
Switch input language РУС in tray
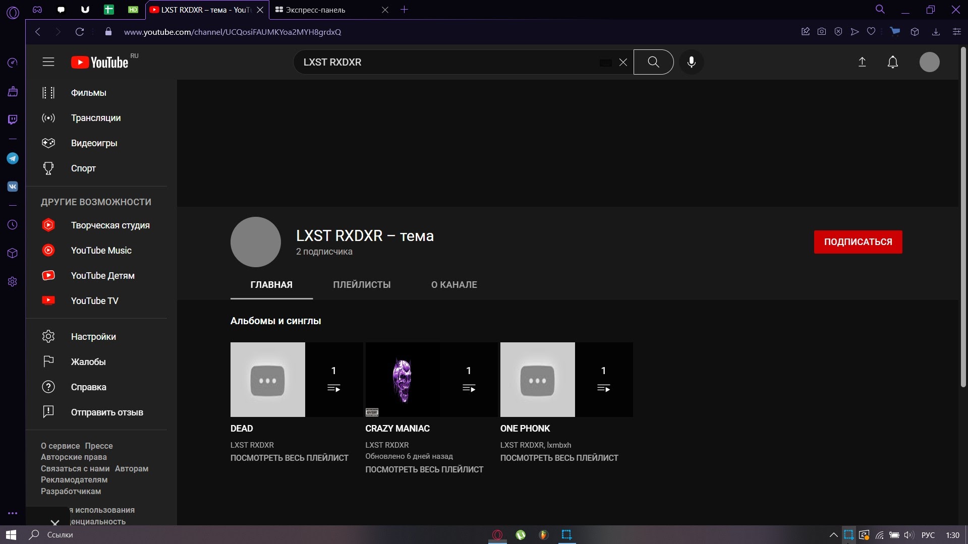coord(928,535)
